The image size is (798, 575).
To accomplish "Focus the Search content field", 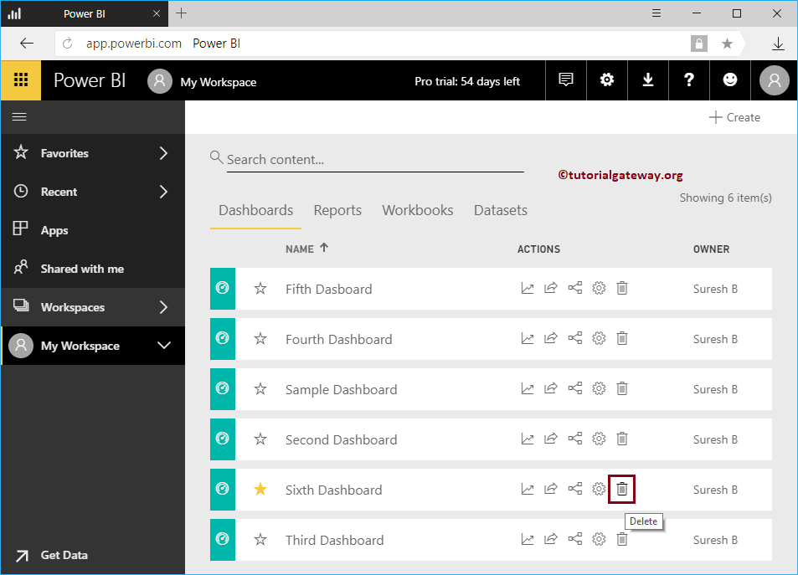I will 375,160.
